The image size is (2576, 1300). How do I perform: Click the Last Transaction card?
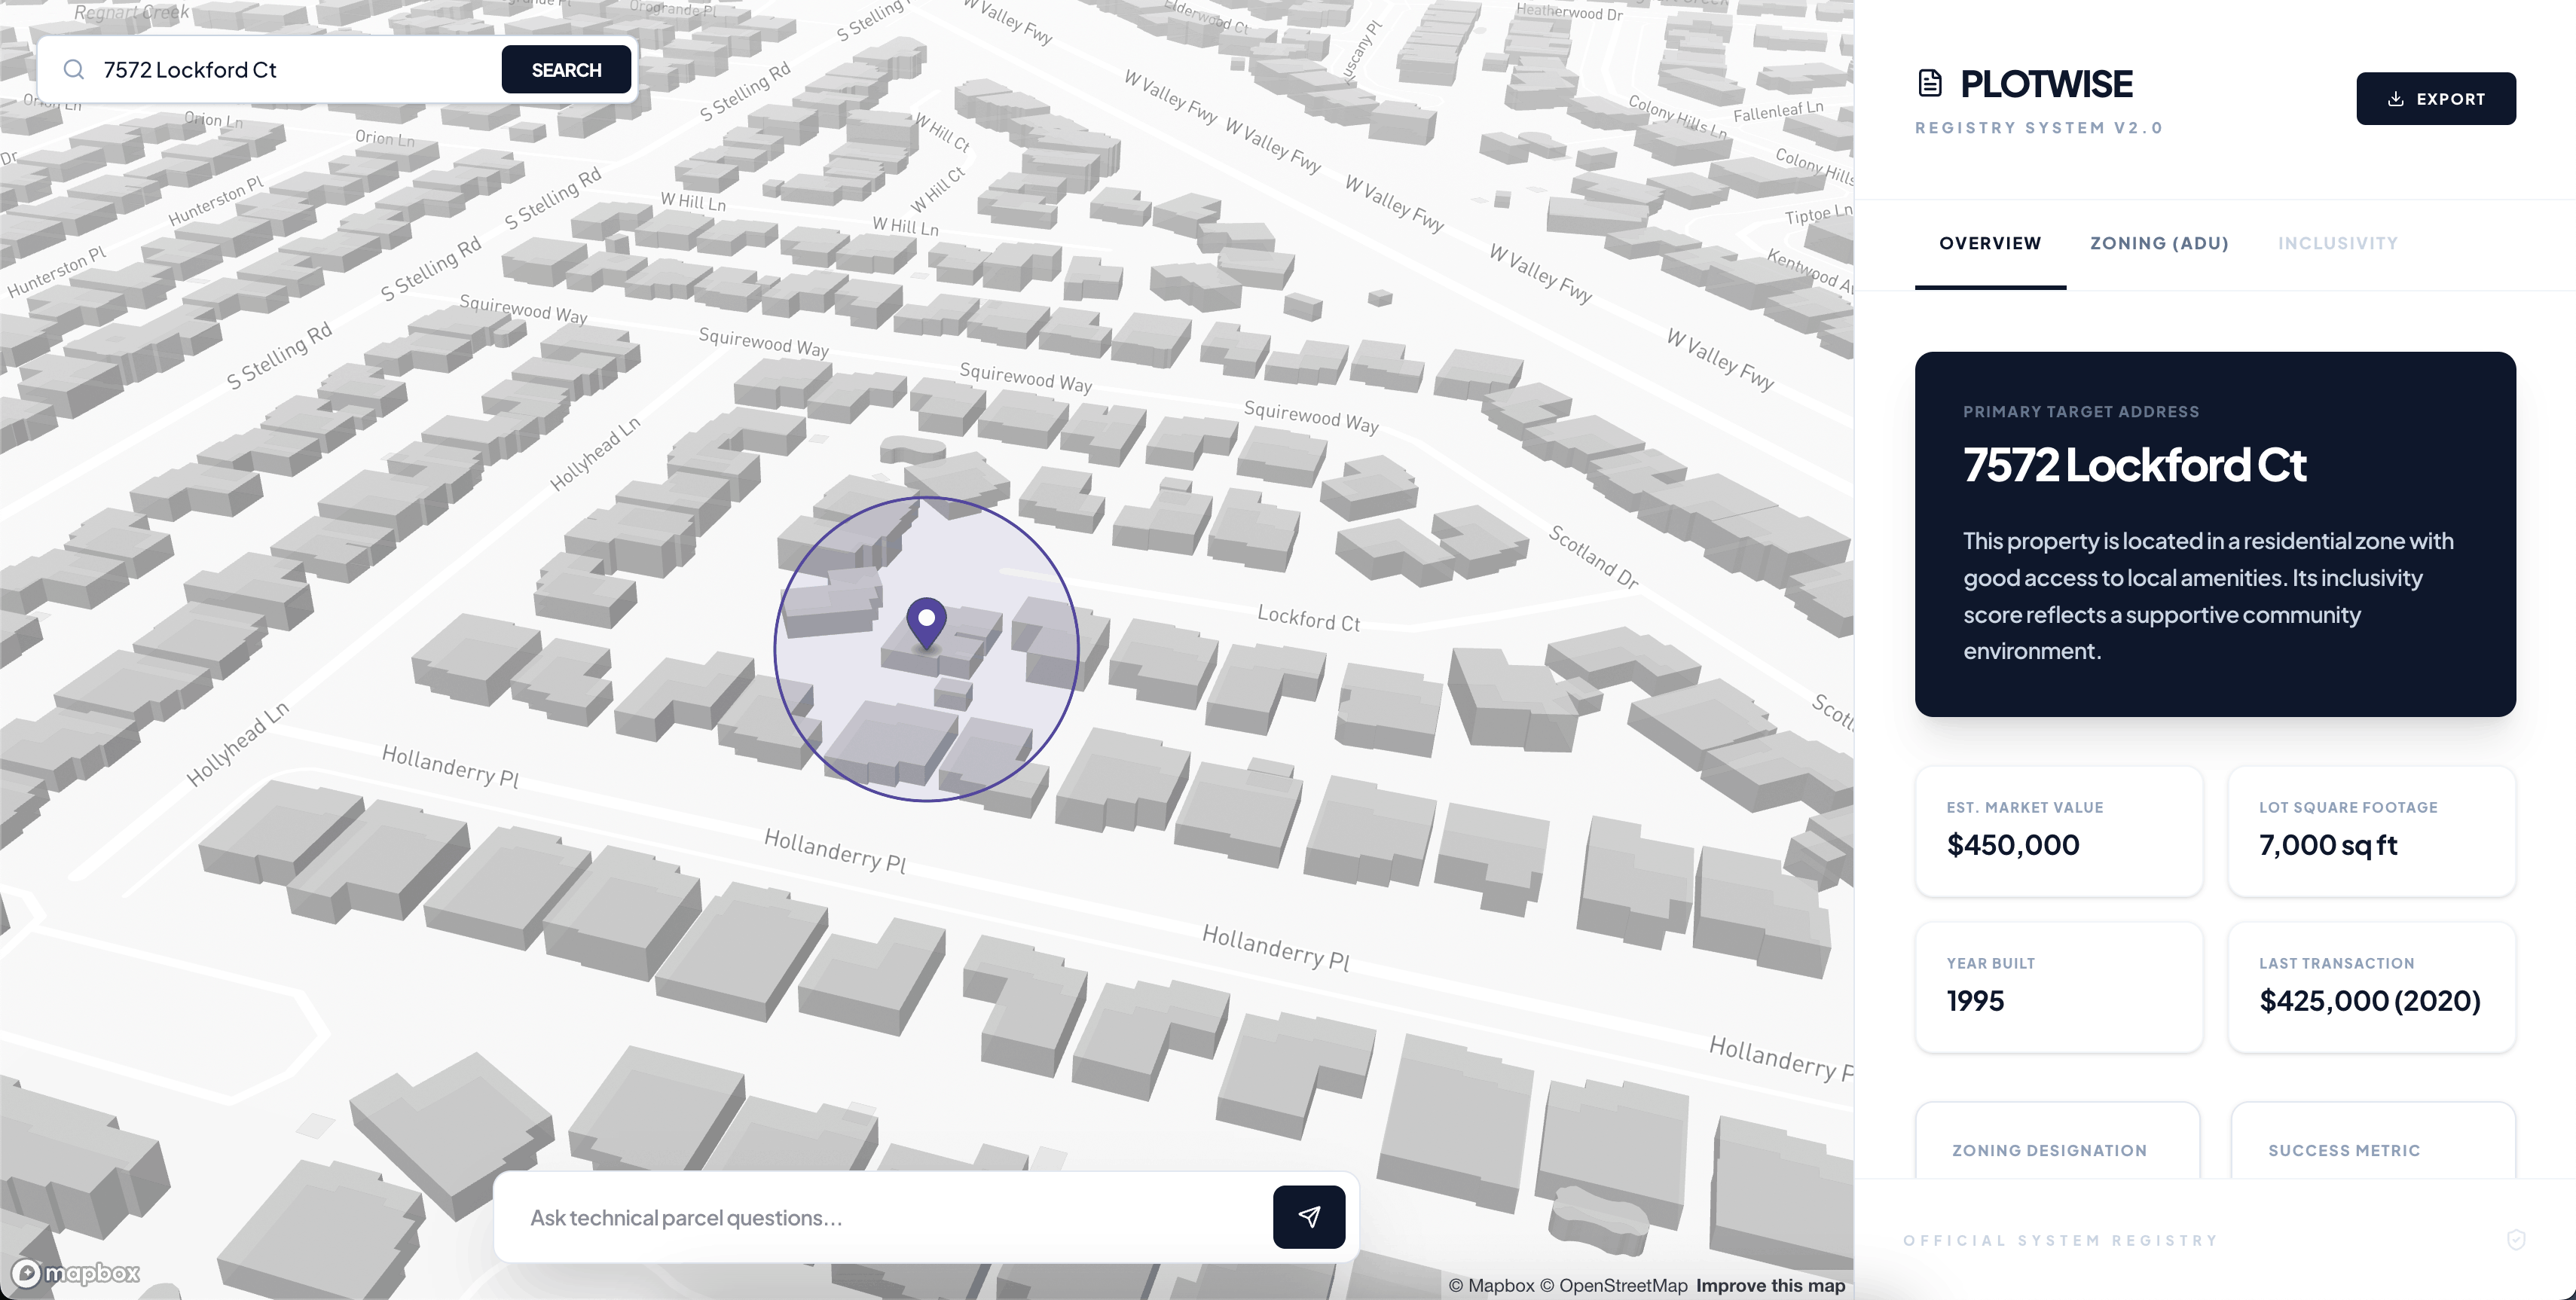click(x=2371, y=987)
